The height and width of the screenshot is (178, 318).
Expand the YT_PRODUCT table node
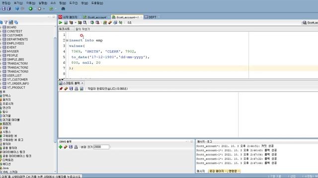pyautogui.click(x=0, y=88)
